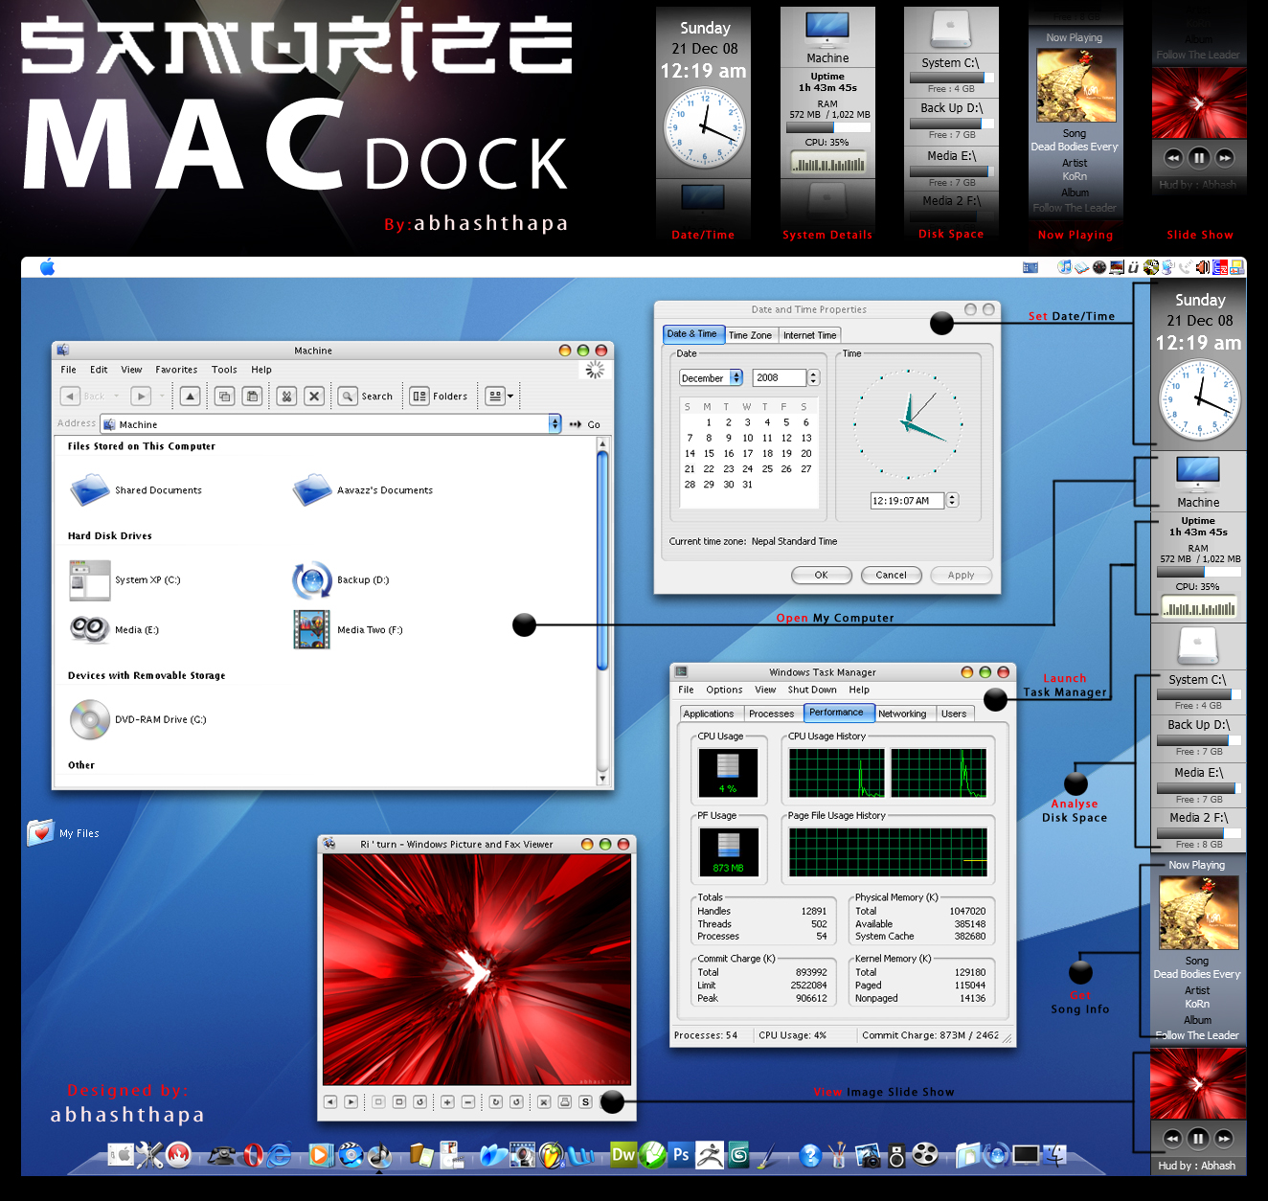Click the Apply button in Date and Time Properties

[x=961, y=575]
